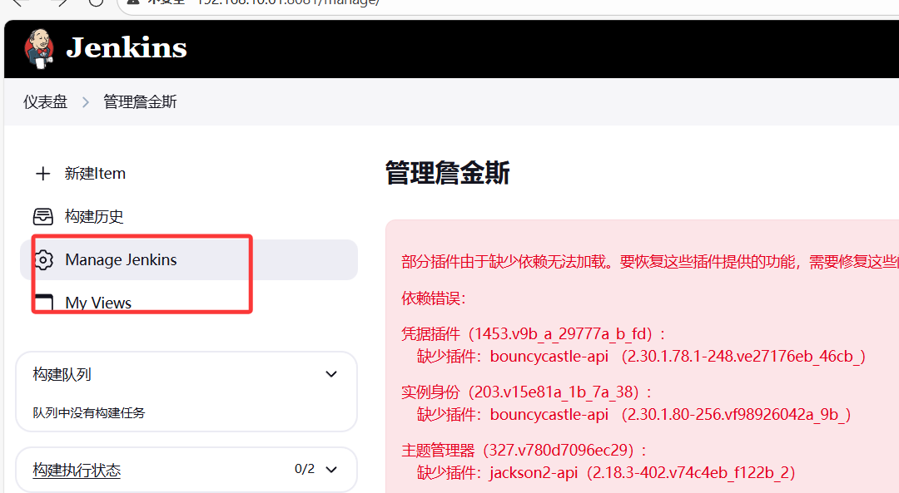
Task: Click 凭据插件 error entry
Action: click(534, 333)
